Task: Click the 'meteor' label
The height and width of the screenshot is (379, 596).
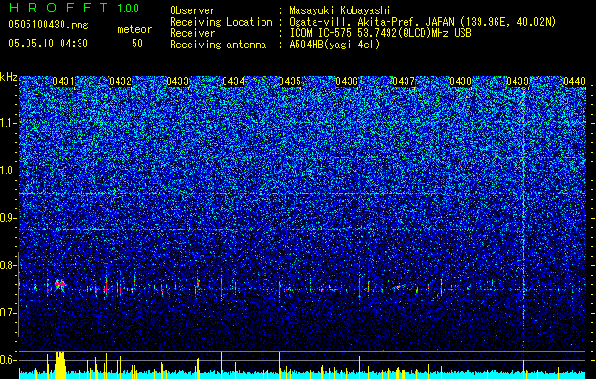Action: tap(135, 29)
